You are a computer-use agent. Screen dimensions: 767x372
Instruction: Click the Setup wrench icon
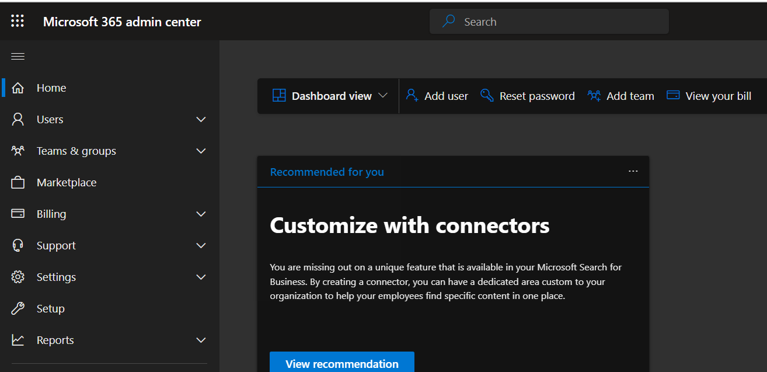click(x=18, y=308)
